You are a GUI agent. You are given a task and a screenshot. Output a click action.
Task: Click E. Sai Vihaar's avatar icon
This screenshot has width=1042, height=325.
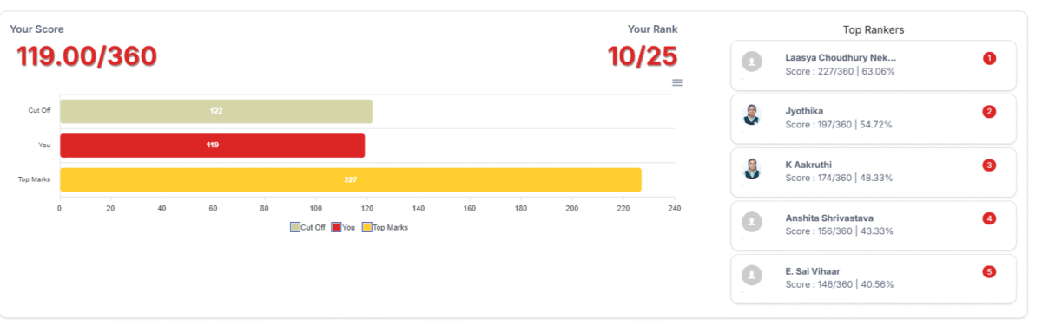pos(752,276)
